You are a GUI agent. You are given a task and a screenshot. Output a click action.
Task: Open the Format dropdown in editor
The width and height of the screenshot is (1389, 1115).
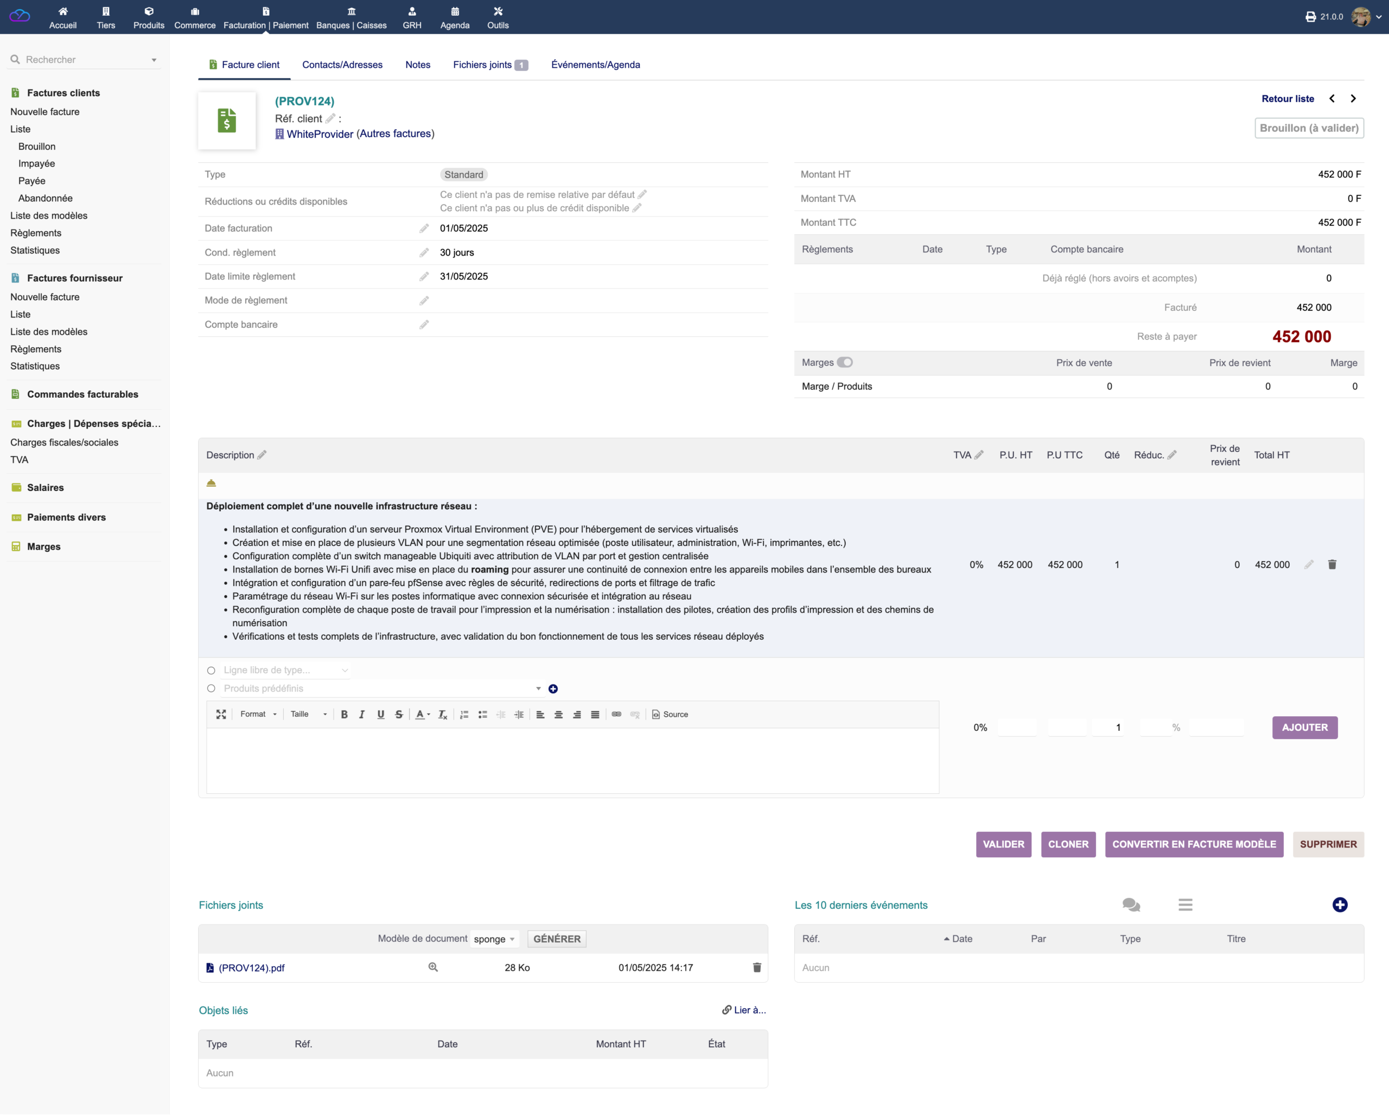pos(258,715)
